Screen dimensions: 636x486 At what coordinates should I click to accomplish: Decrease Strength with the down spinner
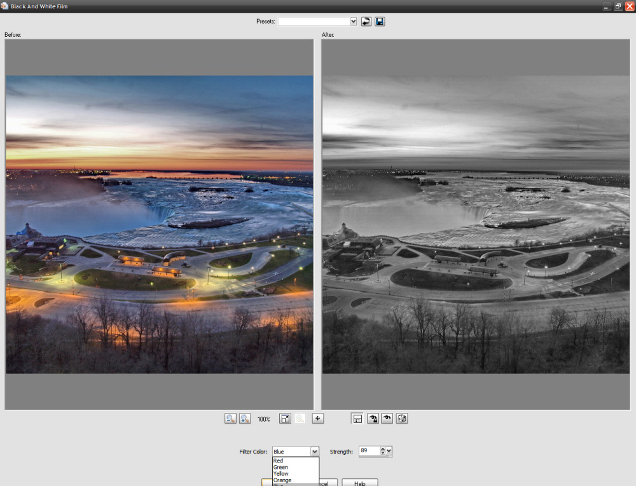click(382, 453)
